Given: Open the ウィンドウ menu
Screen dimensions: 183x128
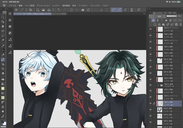Looking at the screenshot, I should 95,5.
